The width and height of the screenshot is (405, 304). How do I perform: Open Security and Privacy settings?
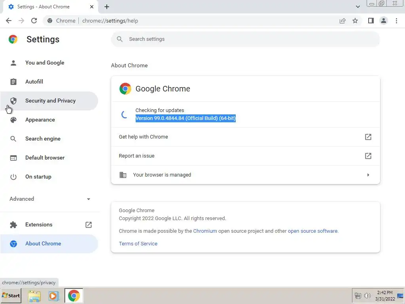tap(49, 101)
